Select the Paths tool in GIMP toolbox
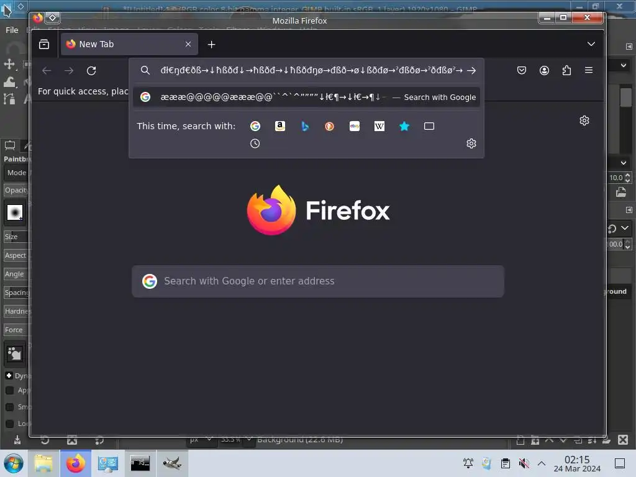636x477 pixels. (9, 99)
